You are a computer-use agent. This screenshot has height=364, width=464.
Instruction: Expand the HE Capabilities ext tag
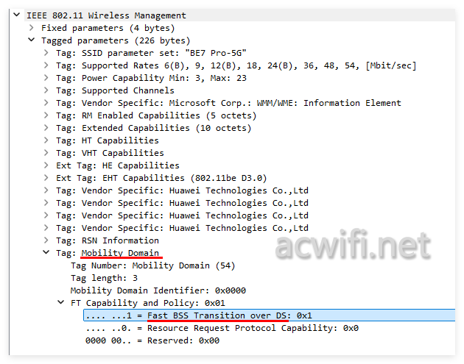tap(46, 165)
